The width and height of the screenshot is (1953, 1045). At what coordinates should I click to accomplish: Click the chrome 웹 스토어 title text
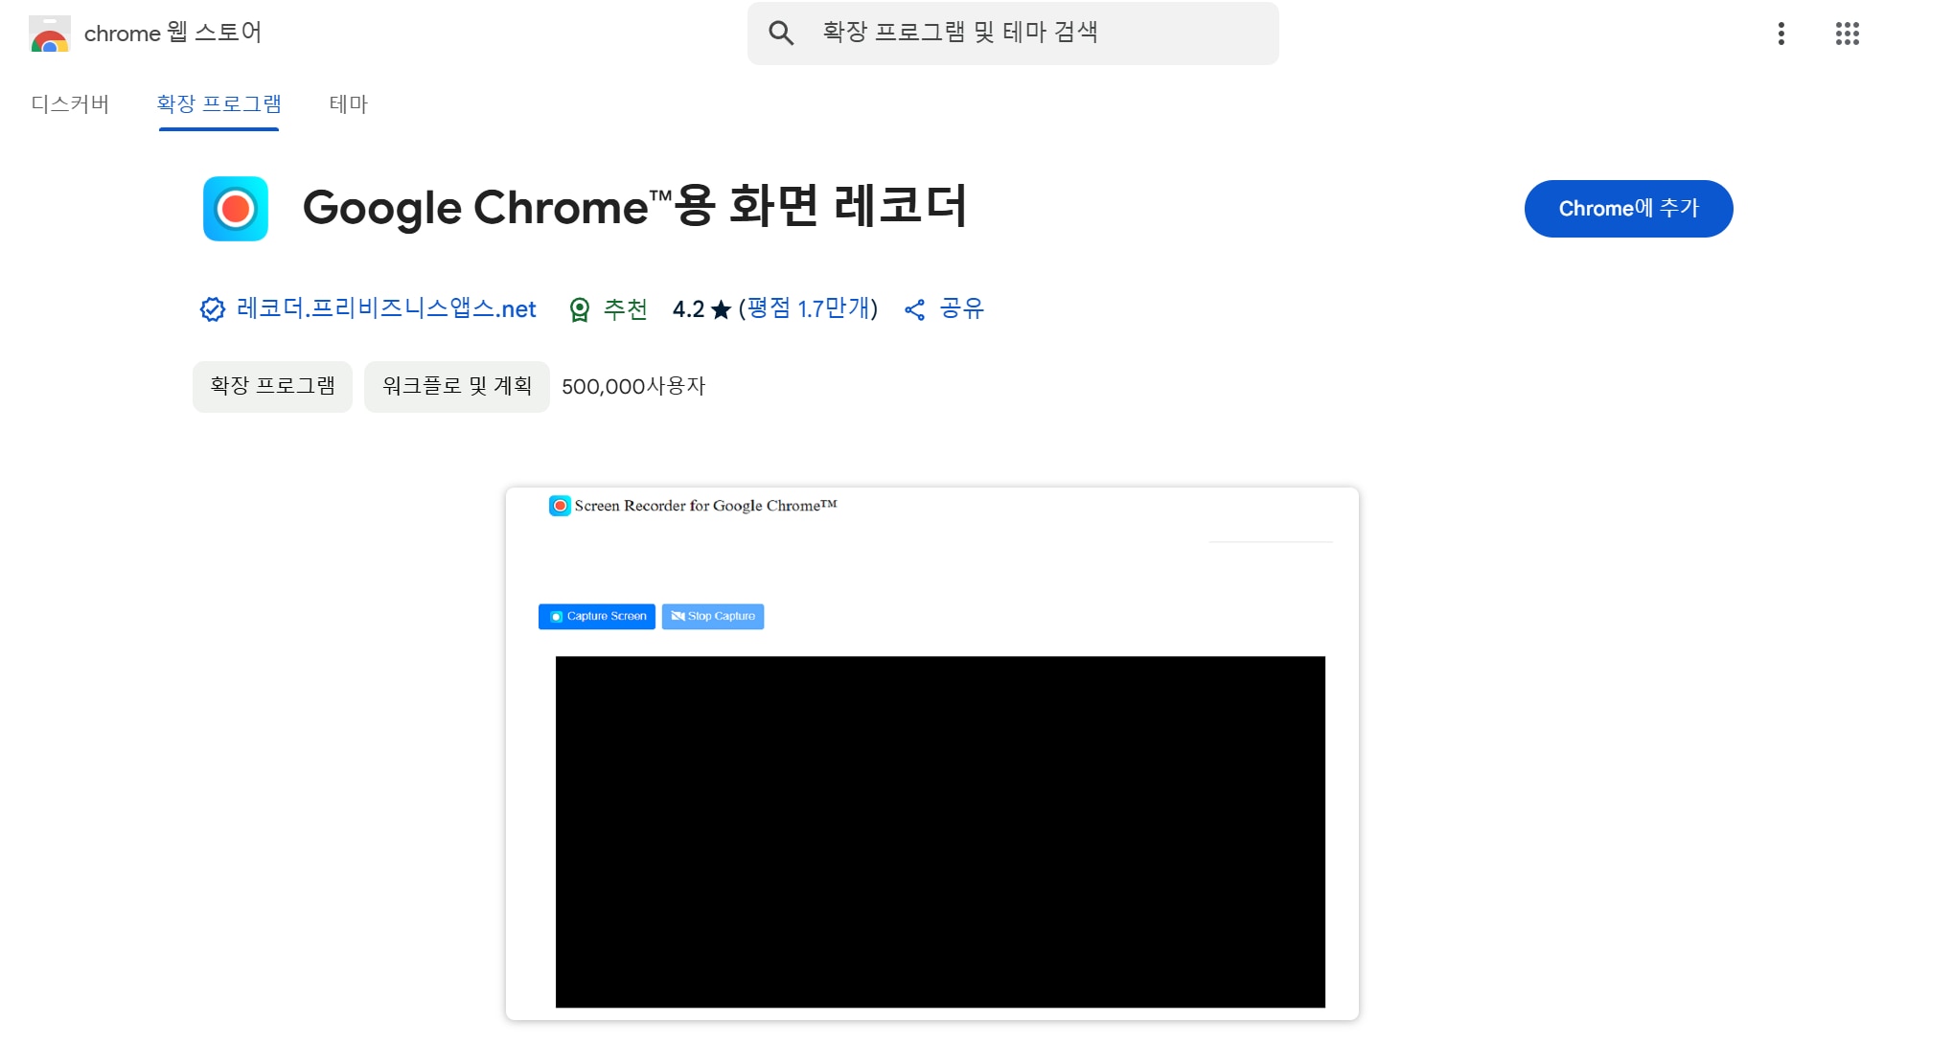[x=172, y=34]
